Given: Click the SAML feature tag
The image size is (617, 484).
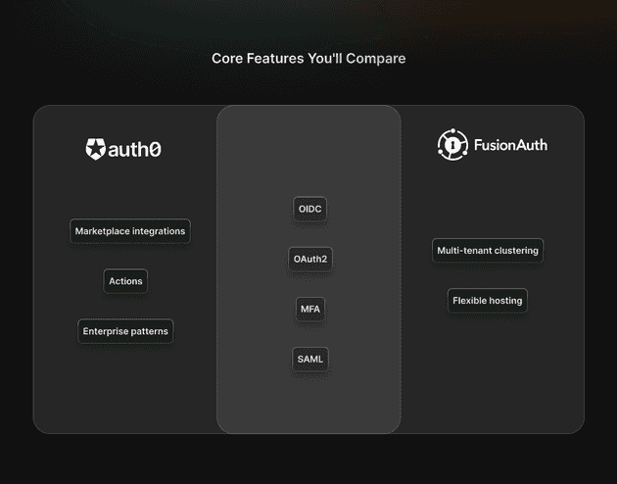Looking at the screenshot, I should [x=309, y=359].
